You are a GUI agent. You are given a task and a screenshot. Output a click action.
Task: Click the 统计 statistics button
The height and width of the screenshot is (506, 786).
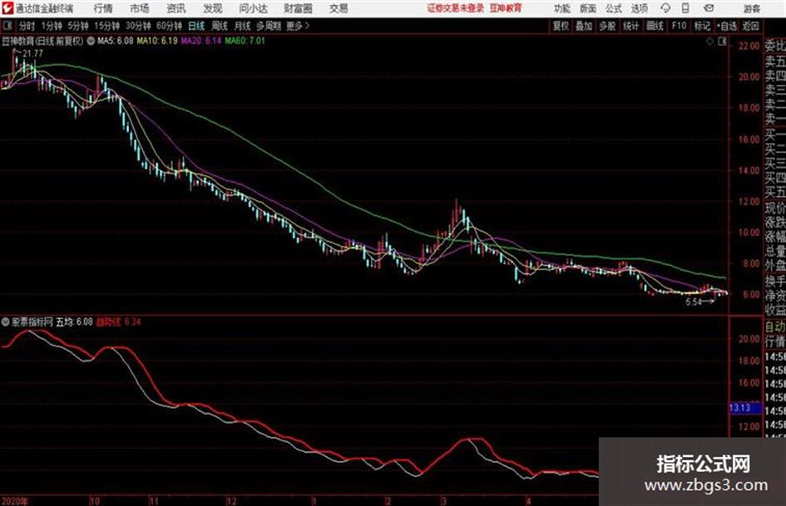point(630,26)
